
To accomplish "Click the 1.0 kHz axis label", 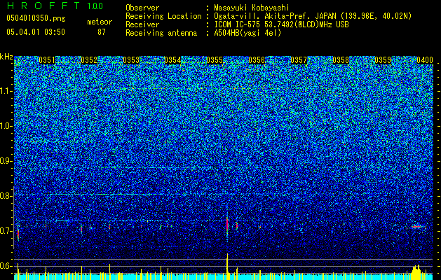I will [6, 126].
